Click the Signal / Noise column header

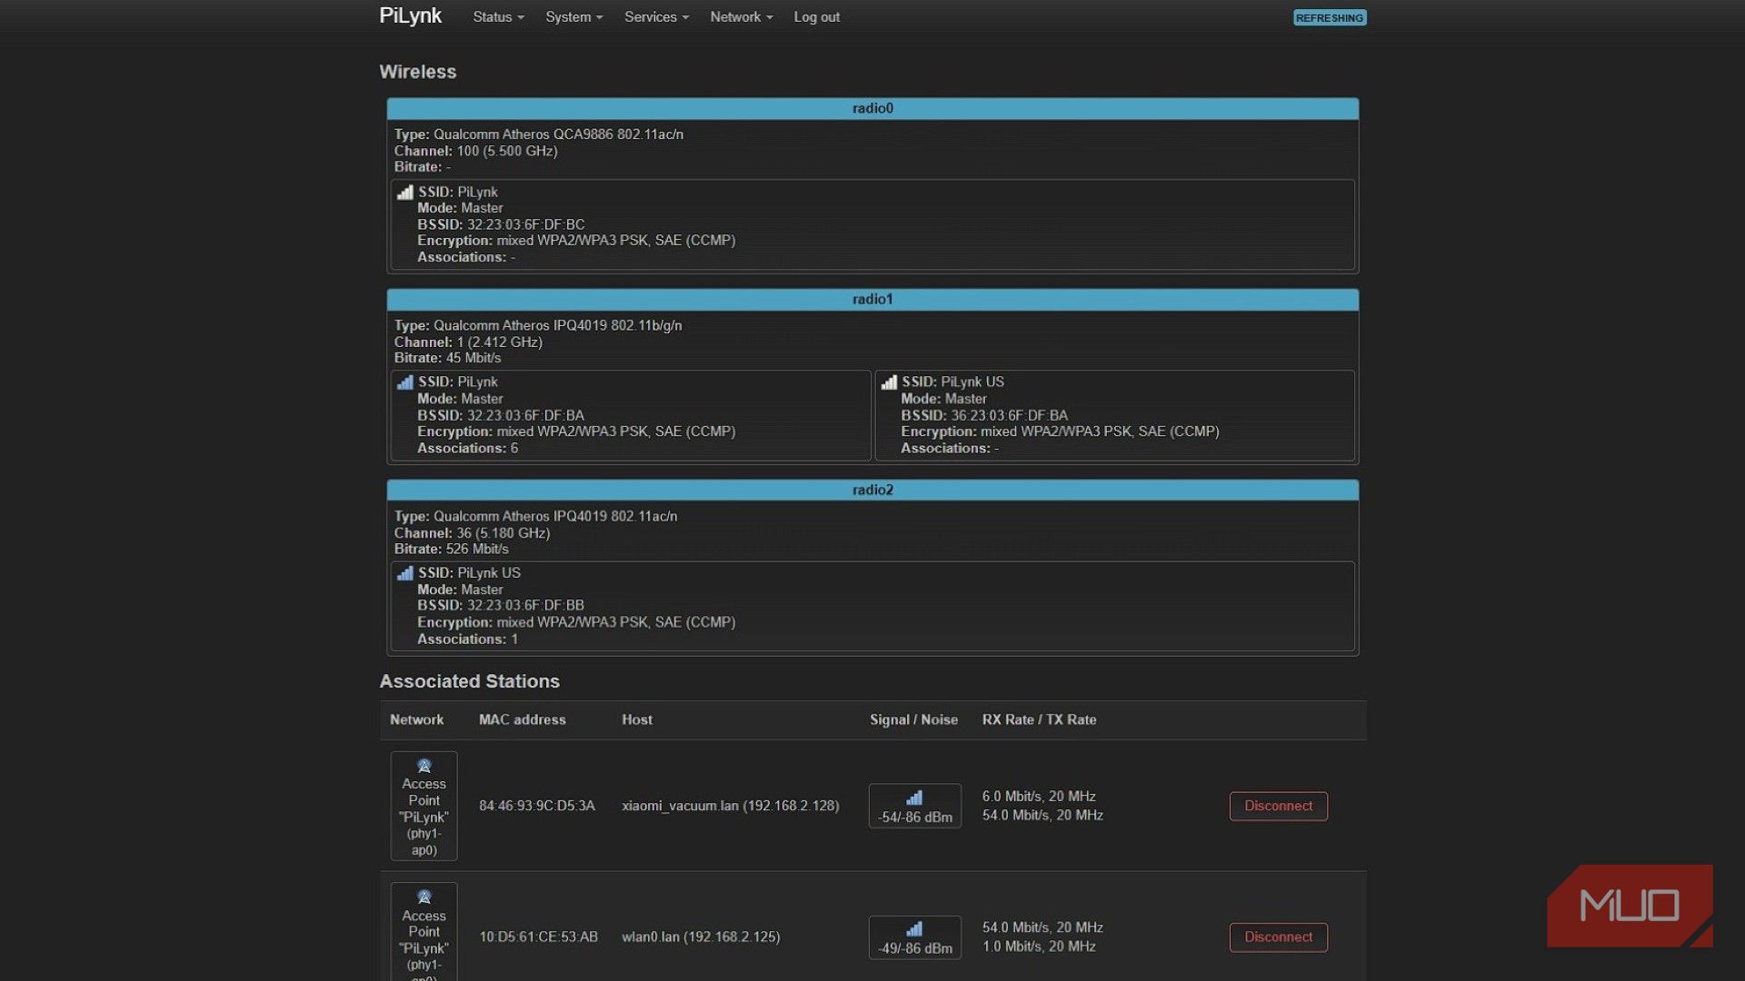click(x=913, y=719)
